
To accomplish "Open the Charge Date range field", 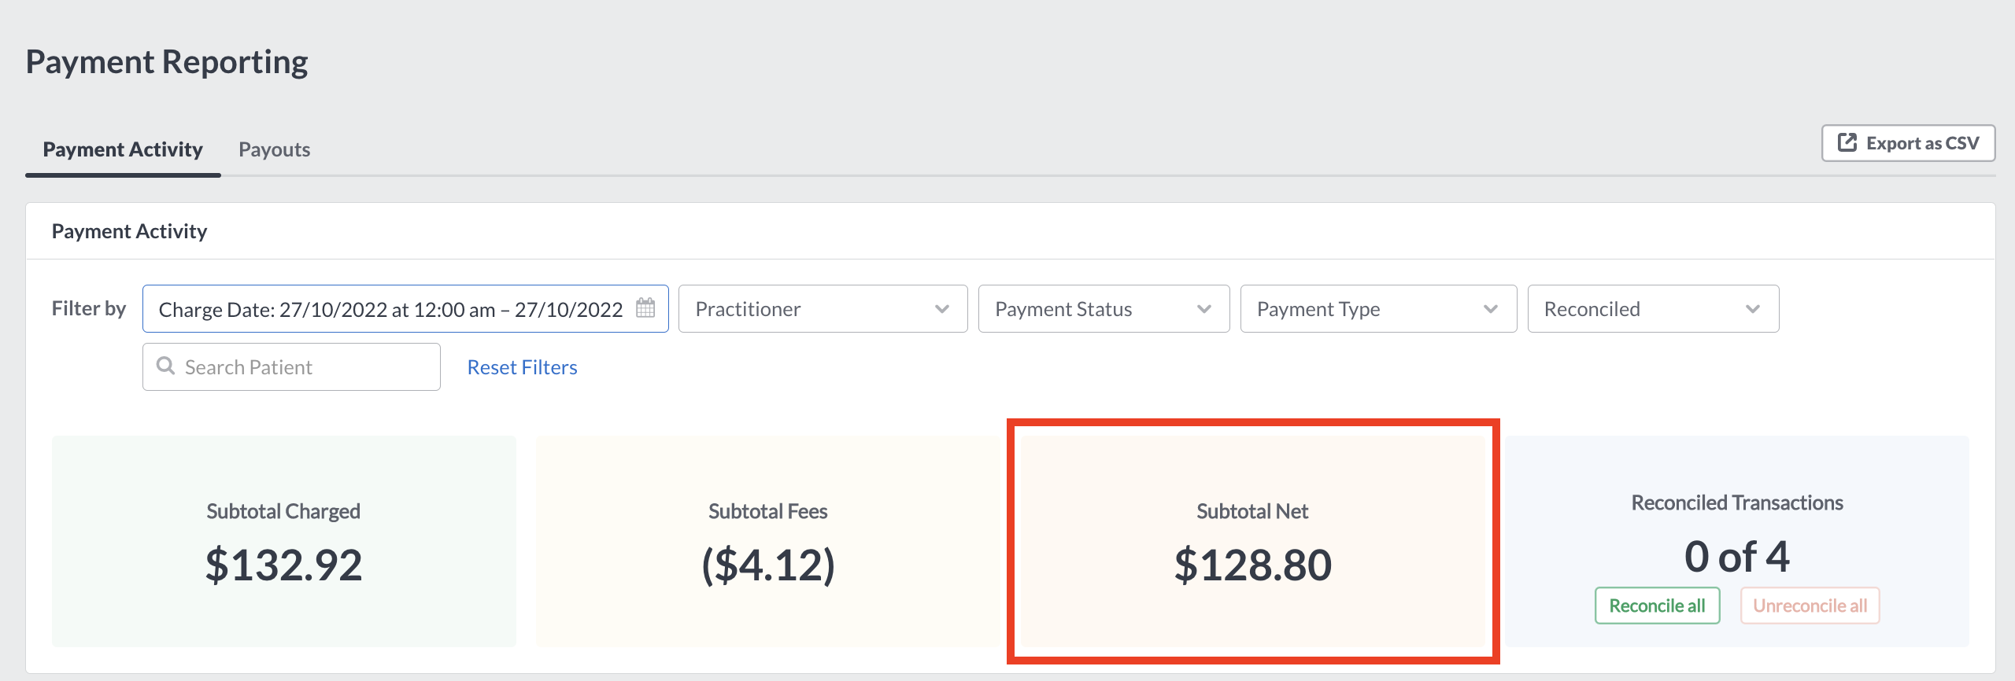I will tap(405, 309).
